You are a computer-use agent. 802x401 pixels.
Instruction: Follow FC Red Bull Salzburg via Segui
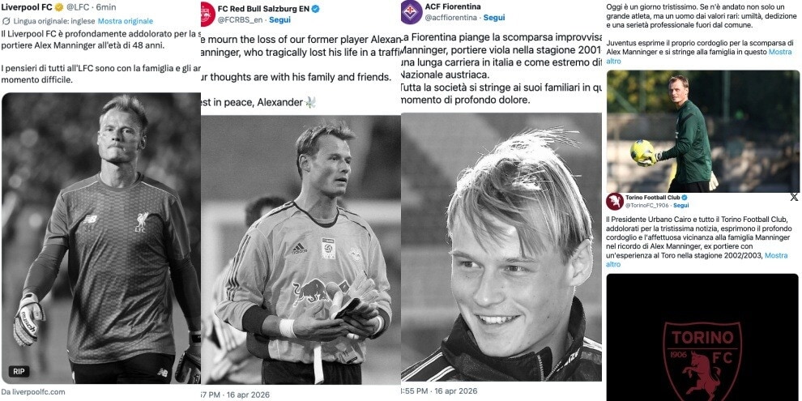coord(279,19)
